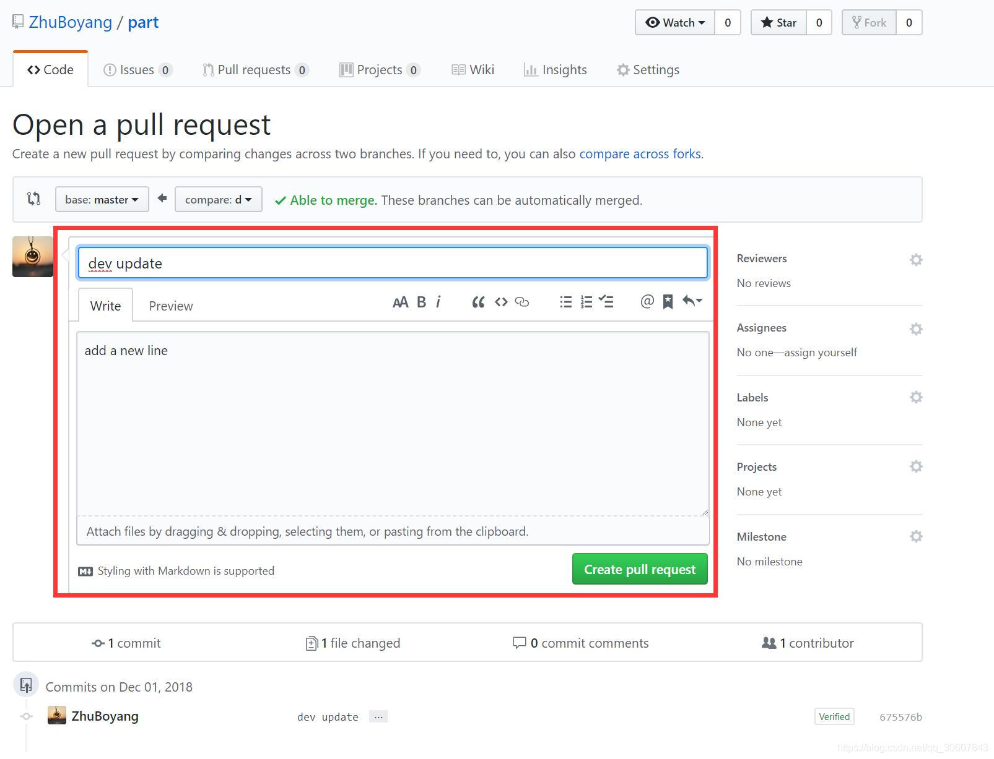Image resolution: width=994 pixels, height=759 pixels.
Task: Click the assign yourself link
Action: (821, 352)
